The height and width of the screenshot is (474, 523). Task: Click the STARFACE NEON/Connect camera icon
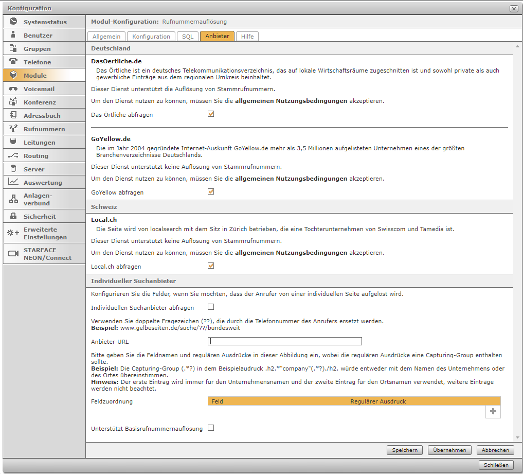pos(13,254)
